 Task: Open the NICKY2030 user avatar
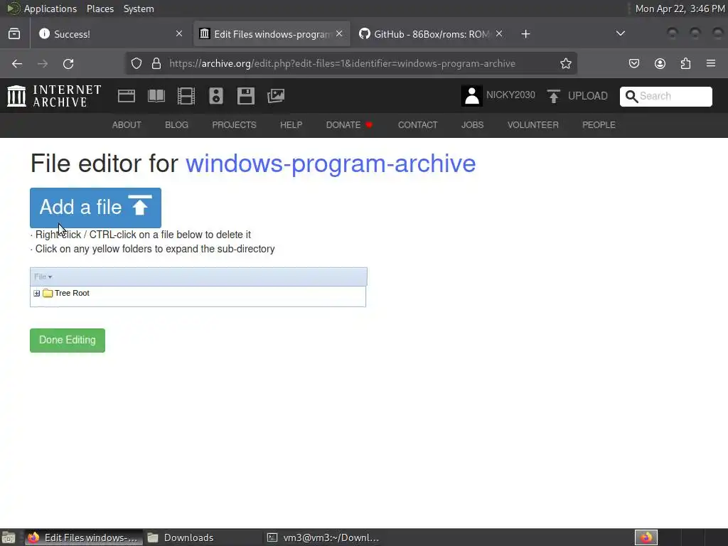click(472, 96)
